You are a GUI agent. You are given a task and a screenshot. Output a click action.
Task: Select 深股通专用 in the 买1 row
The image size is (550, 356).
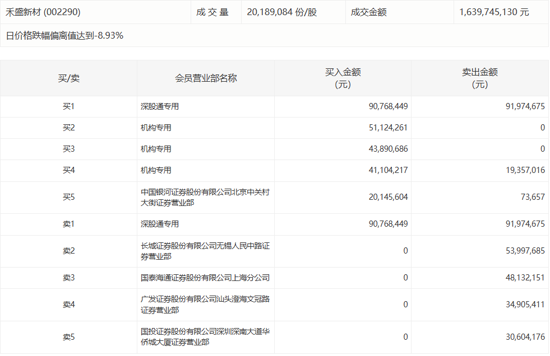160,106
